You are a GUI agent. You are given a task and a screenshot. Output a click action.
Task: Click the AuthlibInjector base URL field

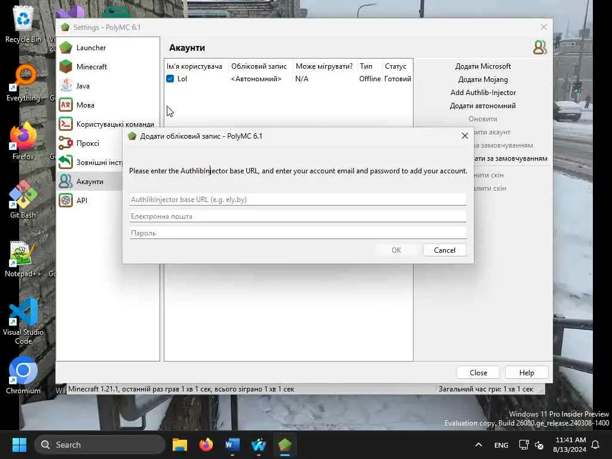(298, 200)
